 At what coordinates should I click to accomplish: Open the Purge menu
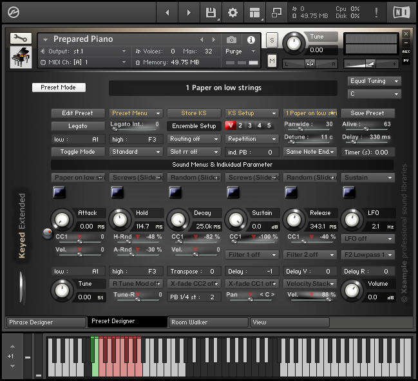(240, 51)
